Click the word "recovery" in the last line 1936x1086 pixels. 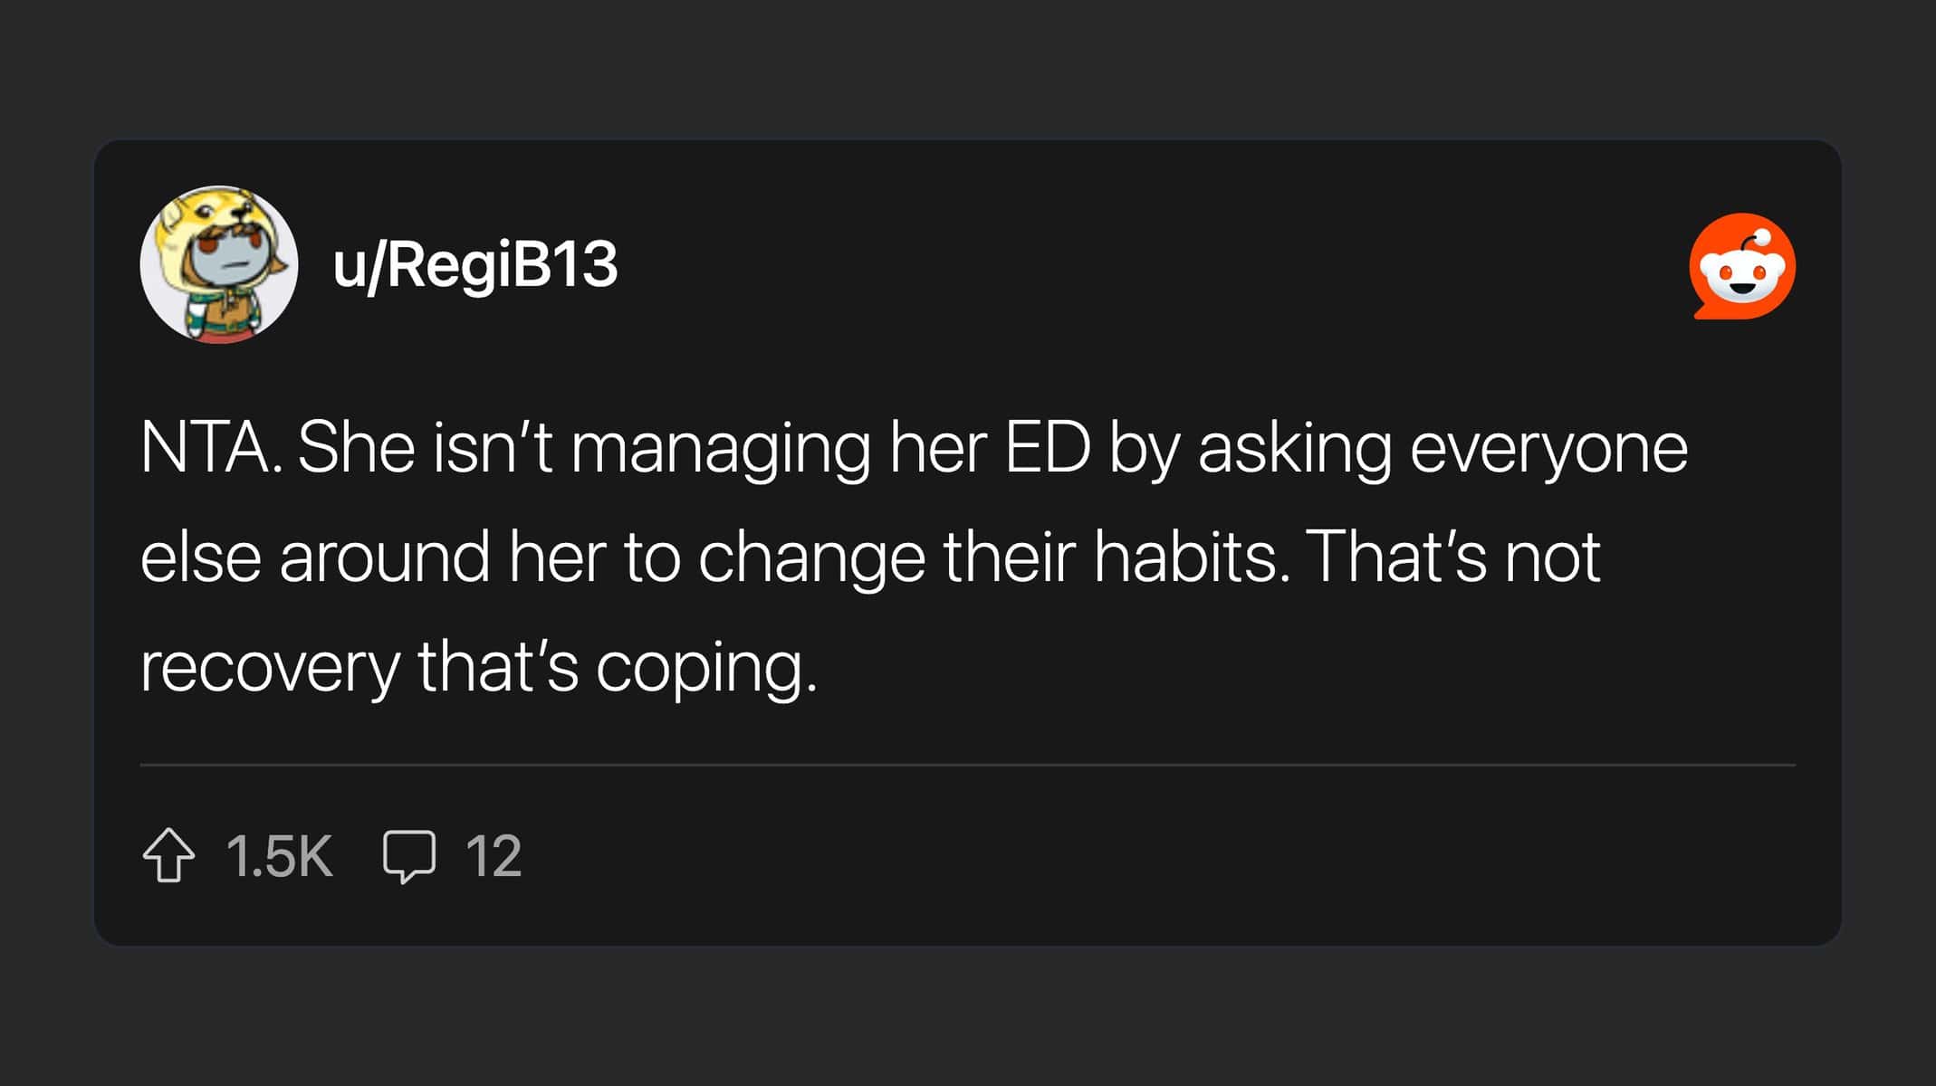click(270, 668)
